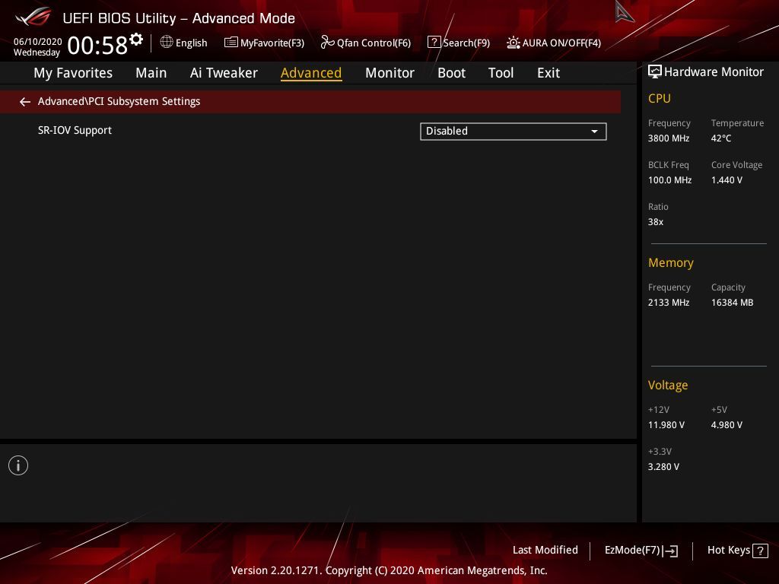
Task: Click the Memory section heading
Action: pos(671,263)
